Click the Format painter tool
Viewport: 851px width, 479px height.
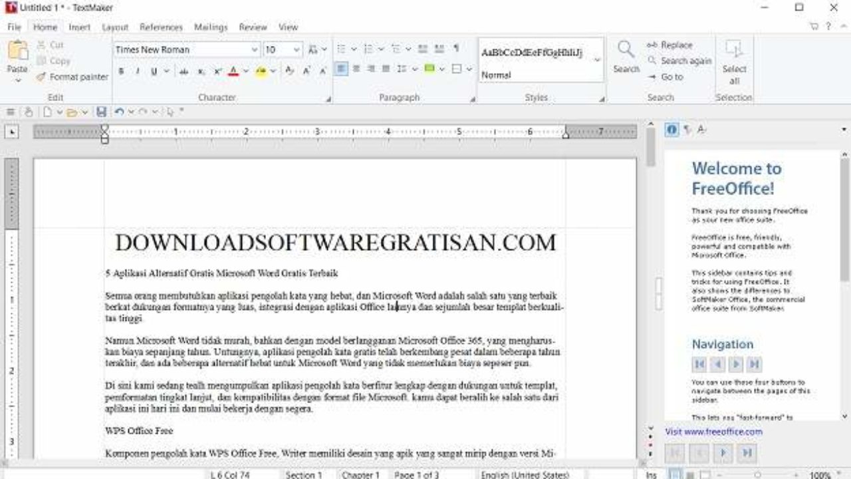pos(72,77)
